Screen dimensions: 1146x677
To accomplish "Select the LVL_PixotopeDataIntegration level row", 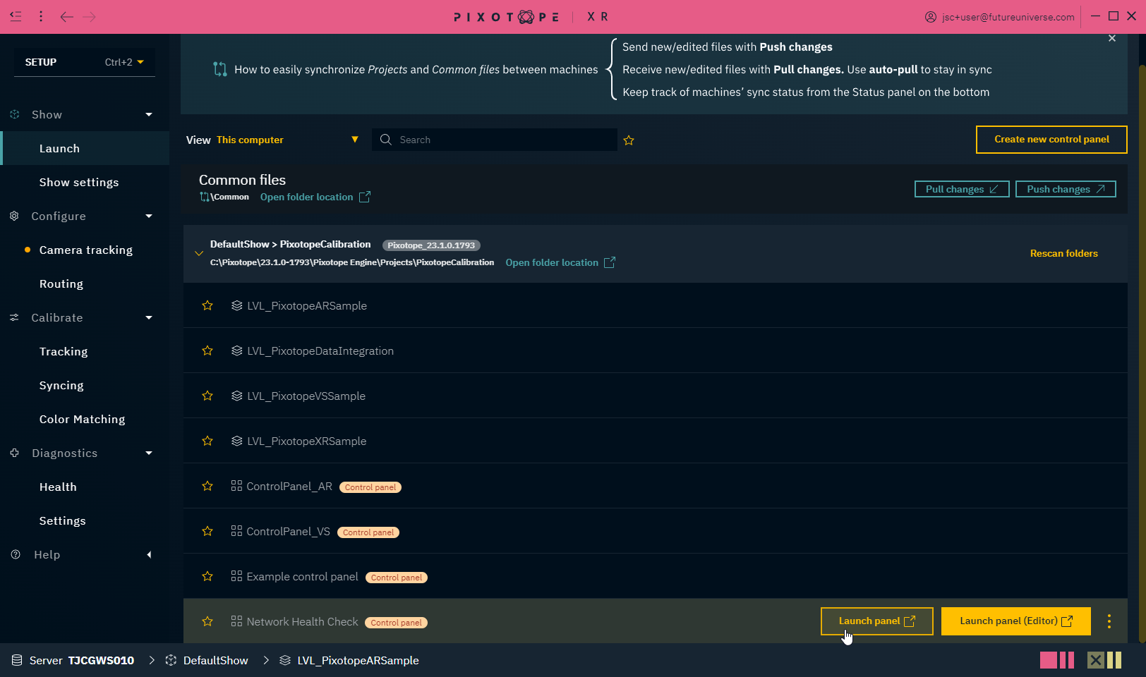I will [656, 350].
